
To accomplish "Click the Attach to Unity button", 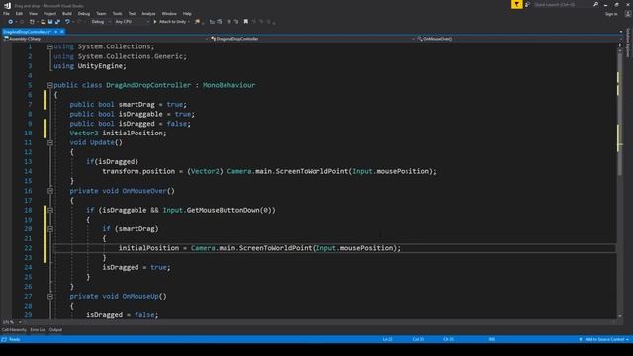I will (170, 22).
